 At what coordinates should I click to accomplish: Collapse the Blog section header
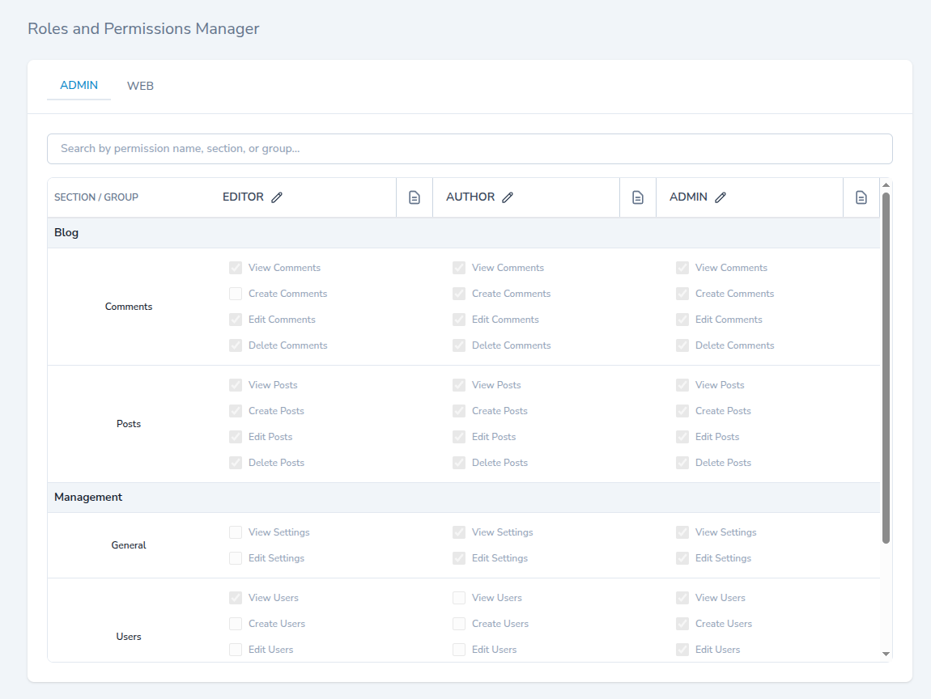(66, 232)
